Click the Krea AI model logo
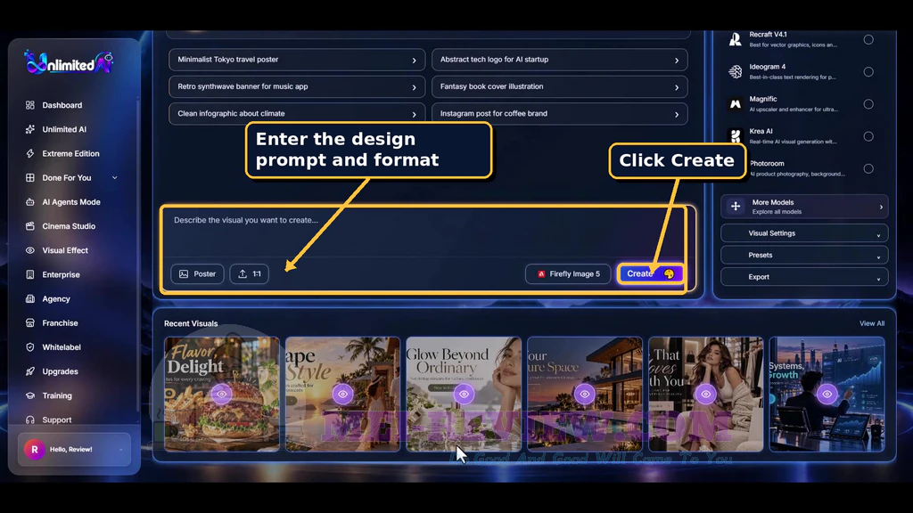This screenshot has width=913, height=513. (x=736, y=136)
